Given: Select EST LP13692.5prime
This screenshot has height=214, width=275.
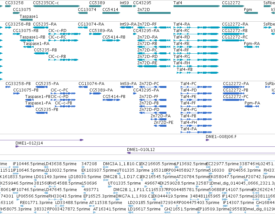Looking at the screenshot, I should (191, 164).
